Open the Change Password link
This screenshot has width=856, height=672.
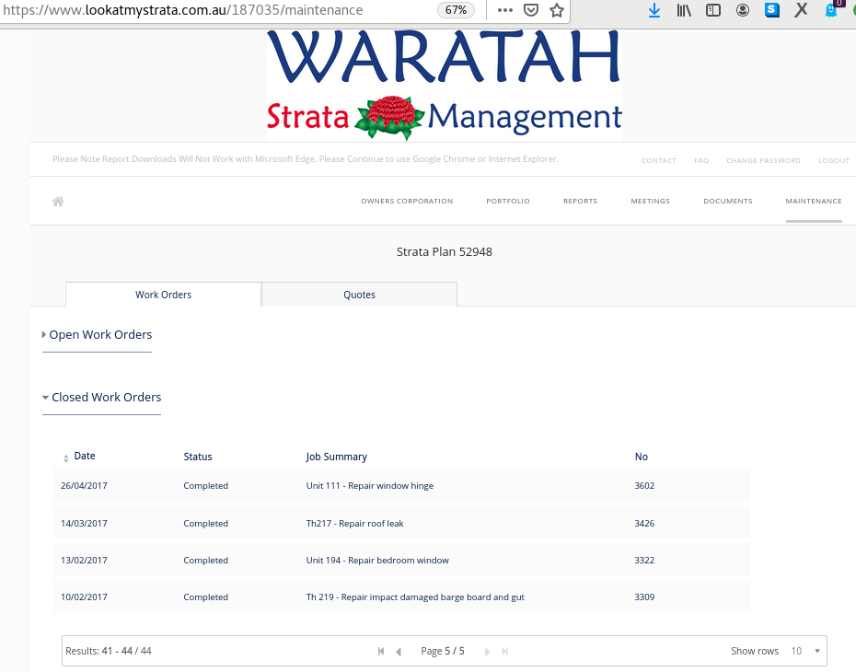[x=763, y=161]
